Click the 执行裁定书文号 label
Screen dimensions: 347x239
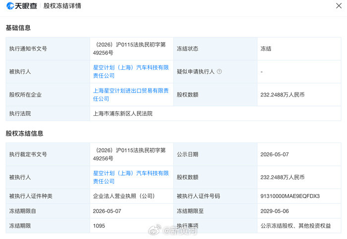click(28, 154)
